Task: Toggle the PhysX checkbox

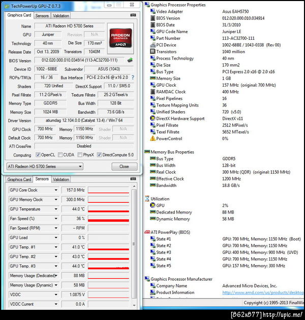Action: (x=80, y=155)
